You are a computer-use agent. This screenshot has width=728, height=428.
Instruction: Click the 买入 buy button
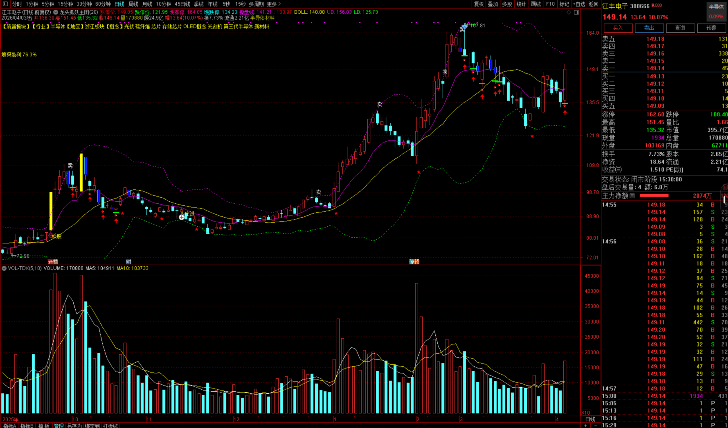tap(618, 28)
